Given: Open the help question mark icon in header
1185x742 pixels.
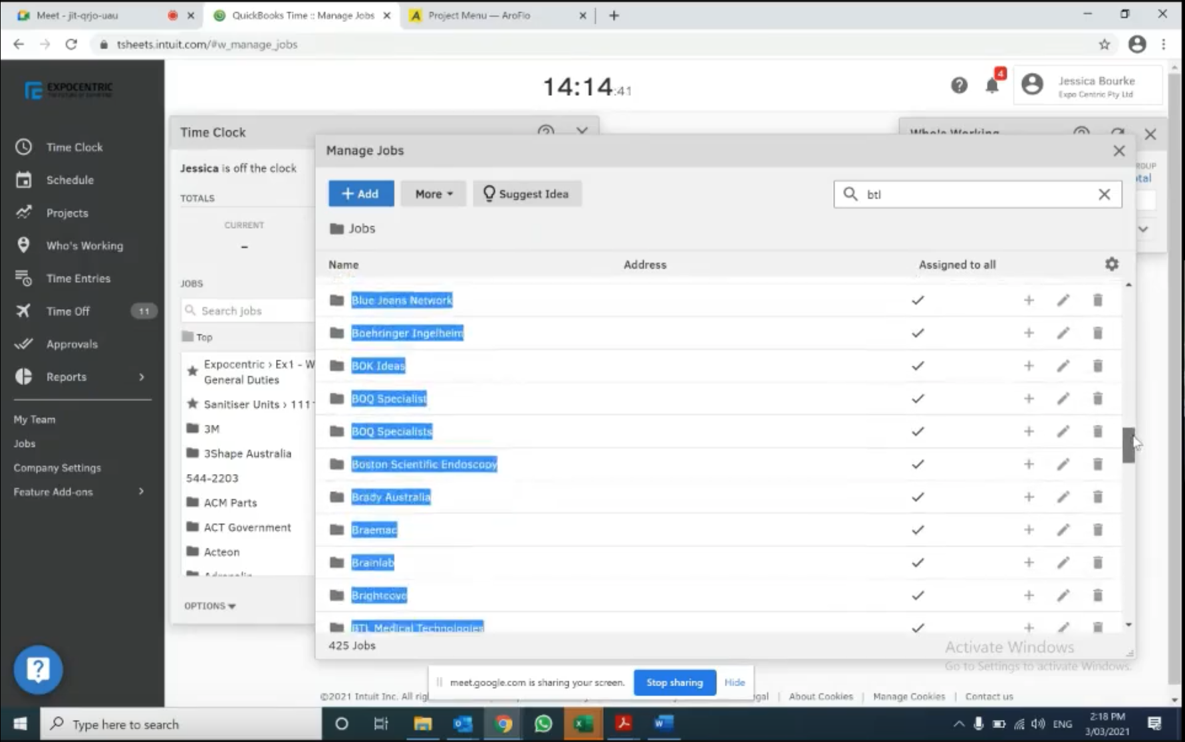Looking at the screenshot, I should pos(959,85).
